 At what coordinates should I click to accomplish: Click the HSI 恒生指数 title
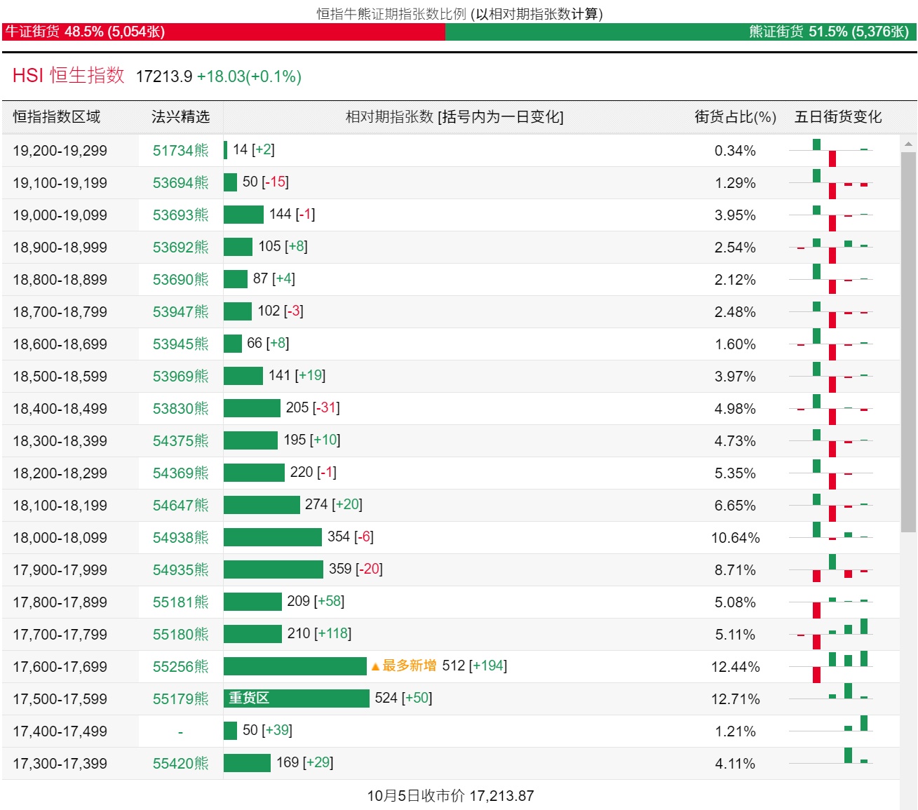[x=69, y=76]
